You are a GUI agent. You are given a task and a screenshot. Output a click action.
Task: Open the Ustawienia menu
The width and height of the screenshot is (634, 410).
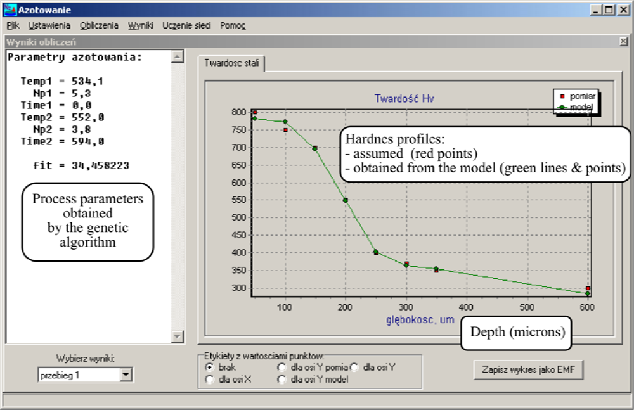(x=49, y=26)
